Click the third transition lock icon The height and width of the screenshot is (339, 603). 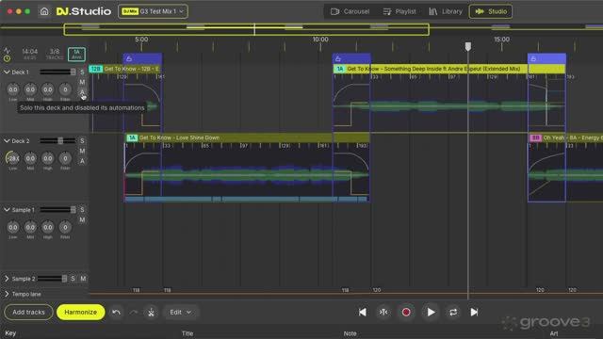533,58
